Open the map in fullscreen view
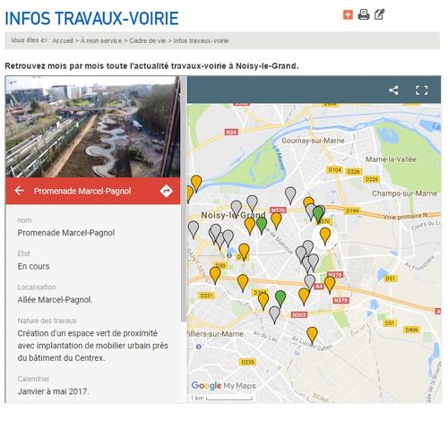 (422, 90)
